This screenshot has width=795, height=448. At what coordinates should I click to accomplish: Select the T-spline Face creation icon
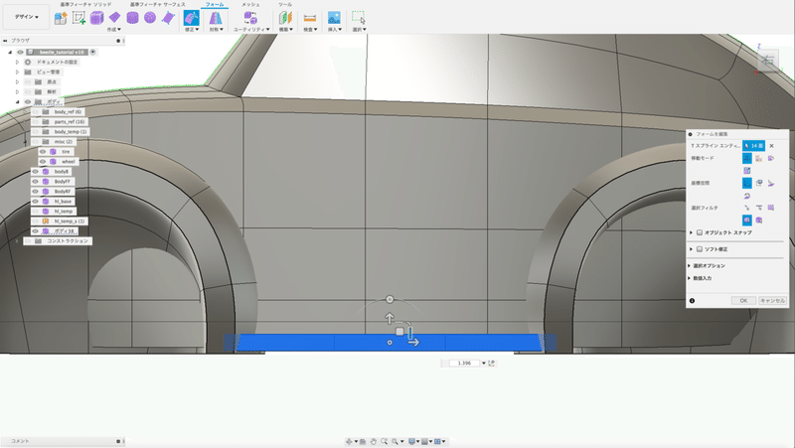point(168,18)
